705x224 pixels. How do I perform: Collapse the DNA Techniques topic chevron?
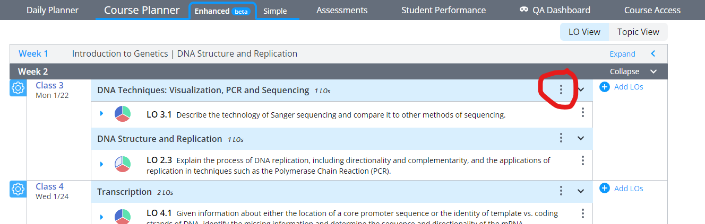pyautogui.click(x=581, y=90)
